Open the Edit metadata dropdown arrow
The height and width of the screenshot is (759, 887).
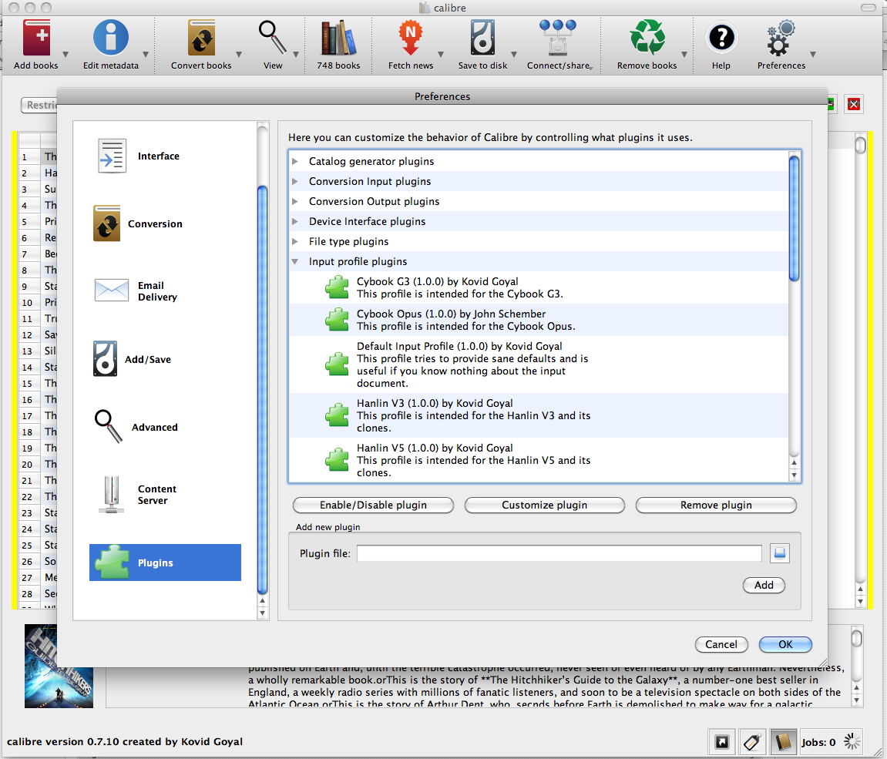(x=146, y=54)
